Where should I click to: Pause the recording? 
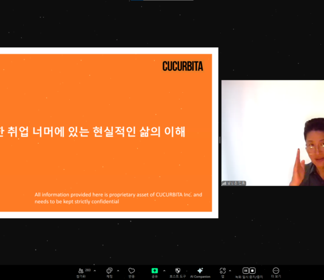pos(246,270)
